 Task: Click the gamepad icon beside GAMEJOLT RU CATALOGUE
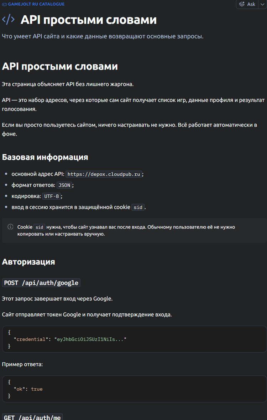4,4
